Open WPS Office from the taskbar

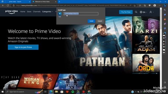[x=67, y=92]
